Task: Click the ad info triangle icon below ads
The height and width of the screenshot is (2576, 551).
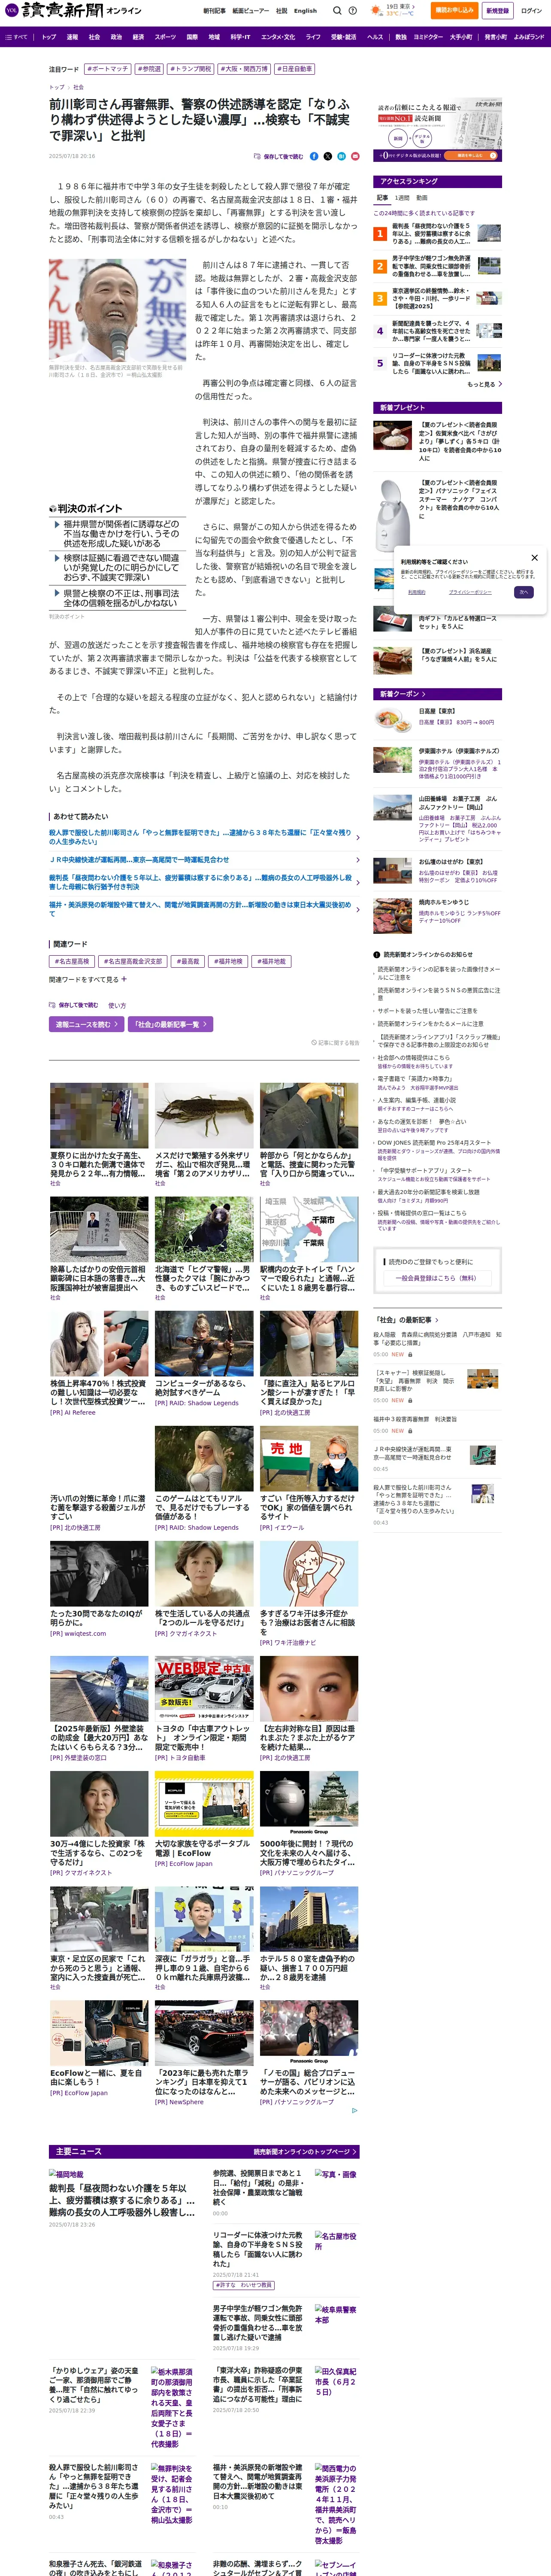Action: point(354,2111)
